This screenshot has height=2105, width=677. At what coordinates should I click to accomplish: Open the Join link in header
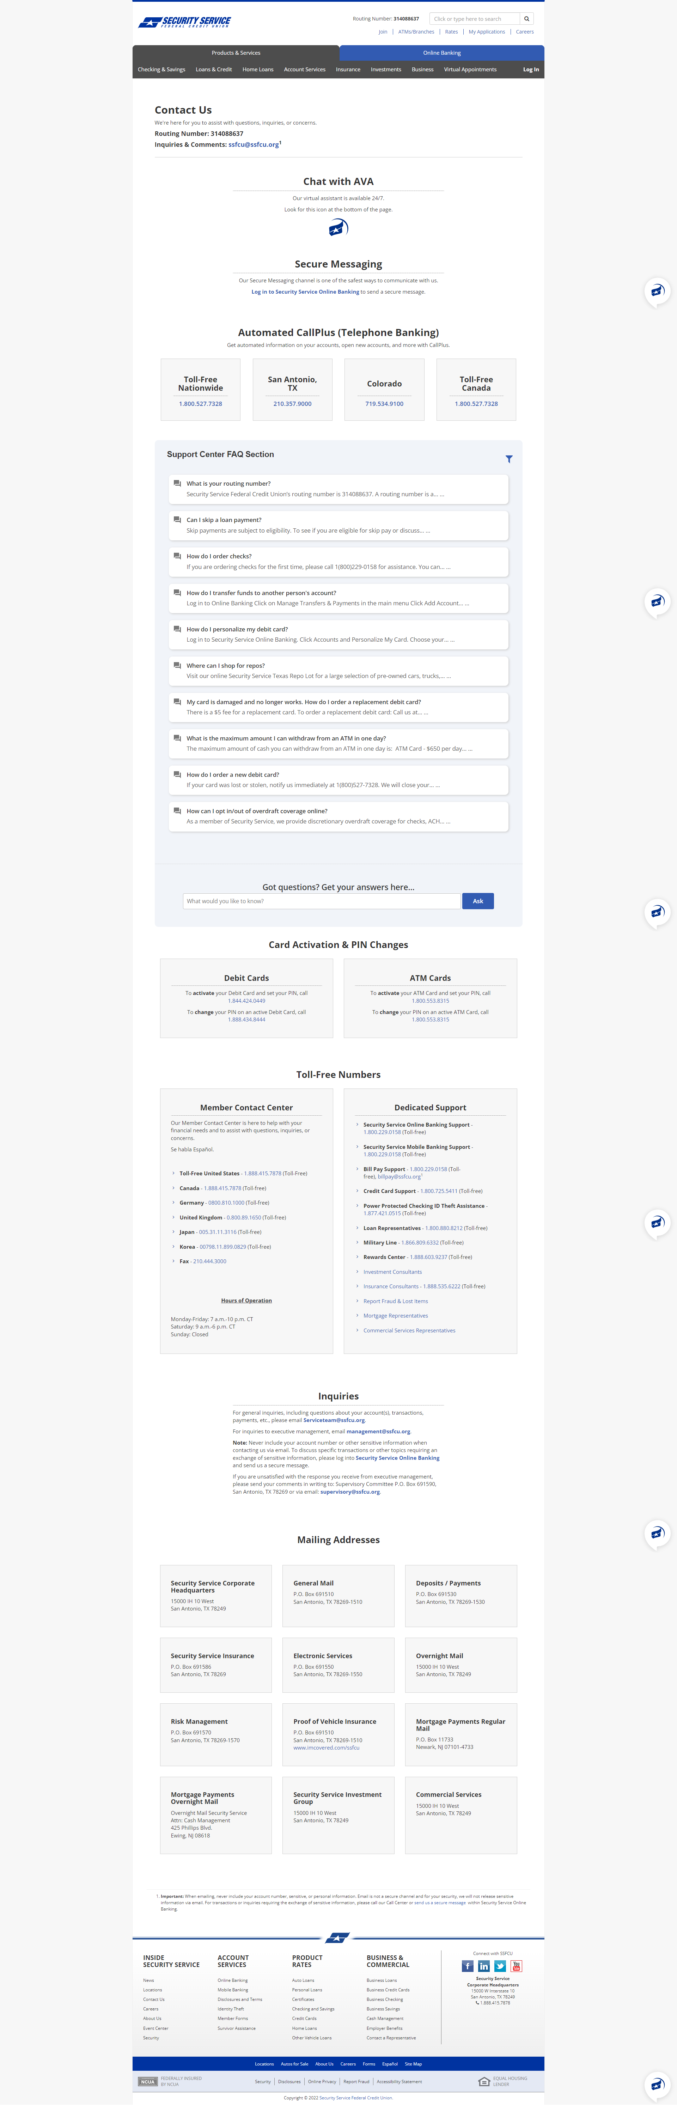click(x=383, y=32)
